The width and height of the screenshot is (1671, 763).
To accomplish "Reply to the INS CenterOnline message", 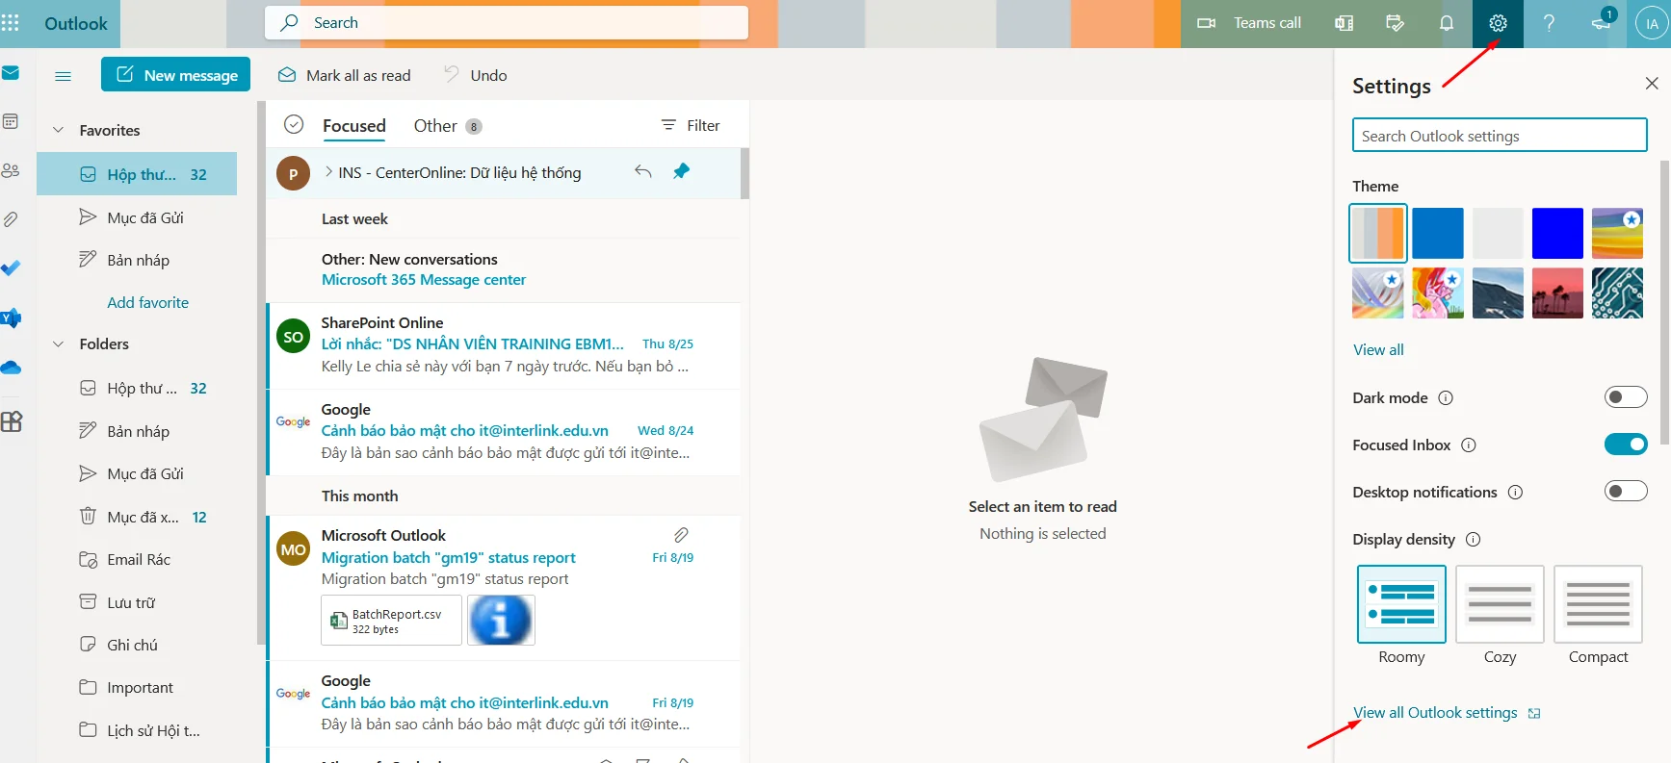I will [x=643, y=171].
